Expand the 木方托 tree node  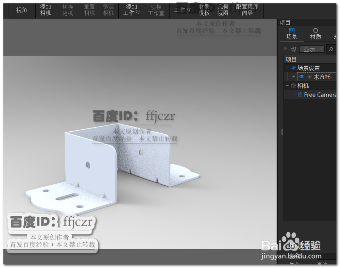294,77
